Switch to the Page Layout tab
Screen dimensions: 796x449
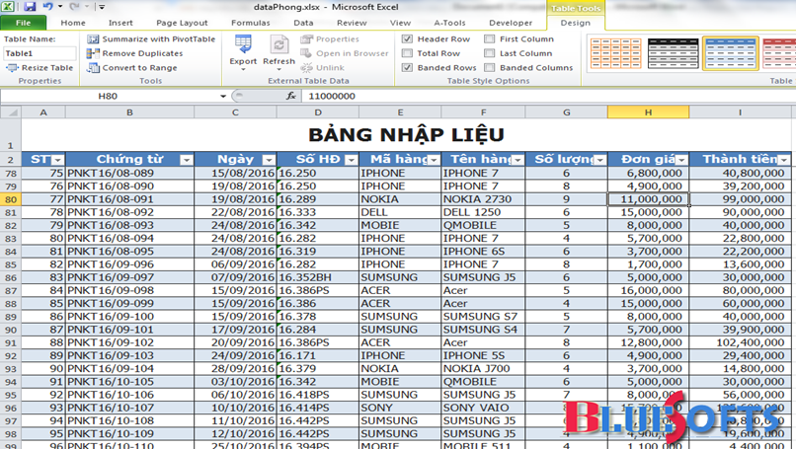point(182,23)
